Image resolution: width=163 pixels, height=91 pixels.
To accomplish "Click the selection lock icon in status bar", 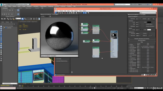I will click(x=92, y=88).
